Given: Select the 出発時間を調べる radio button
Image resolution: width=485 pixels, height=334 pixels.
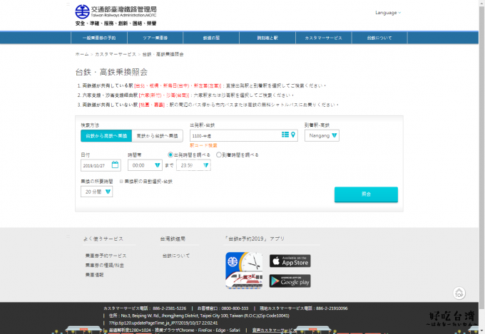Looking at the screenshot, I should click(170, 155).
